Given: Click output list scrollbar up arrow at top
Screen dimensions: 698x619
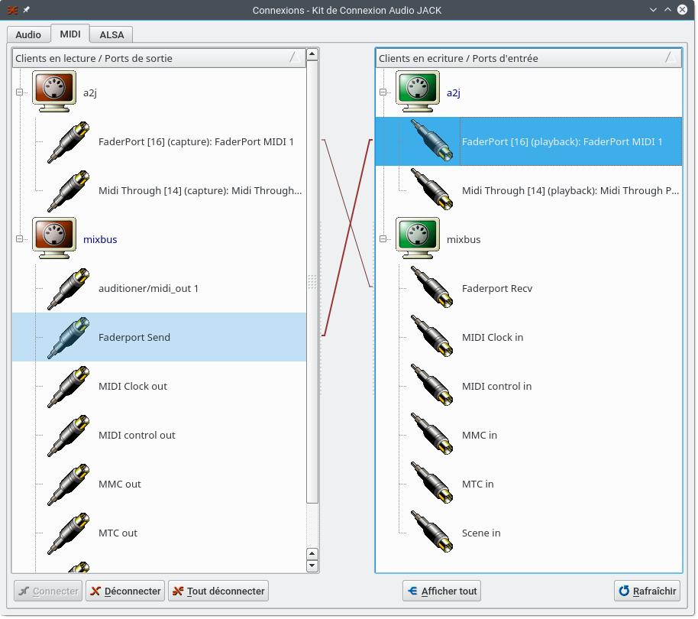Looking at the screenshot, I should click(312, 54).
